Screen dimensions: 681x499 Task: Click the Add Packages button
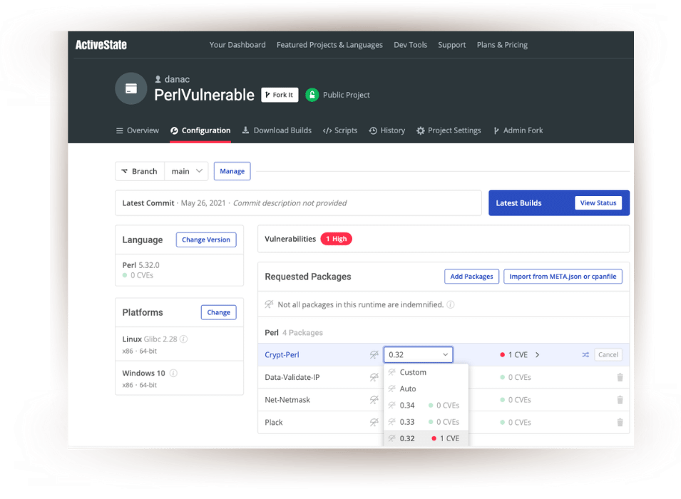pos(471,276)
